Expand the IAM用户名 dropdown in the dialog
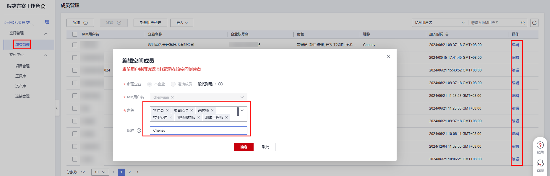Image resolution: width=550 pixels, height=176 pixels. (x=242, y=97)
